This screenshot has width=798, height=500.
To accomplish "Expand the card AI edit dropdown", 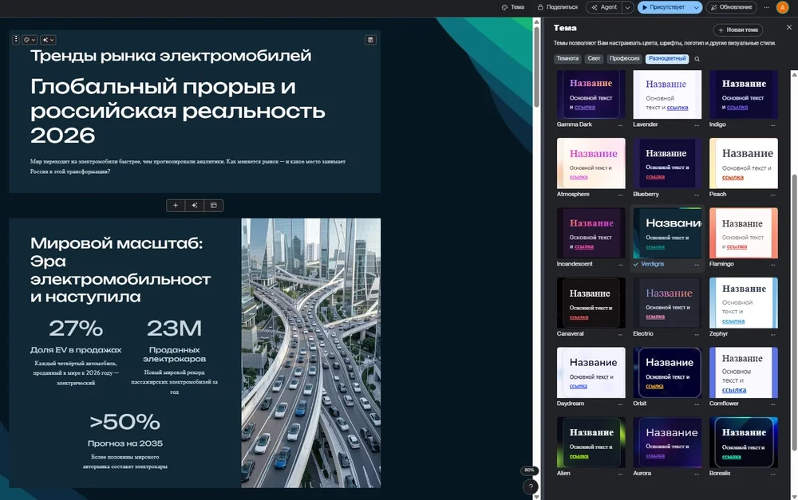I will [x=48, y=40].
